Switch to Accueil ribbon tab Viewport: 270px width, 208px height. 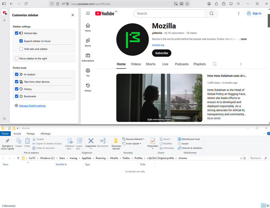pos(17,134)
